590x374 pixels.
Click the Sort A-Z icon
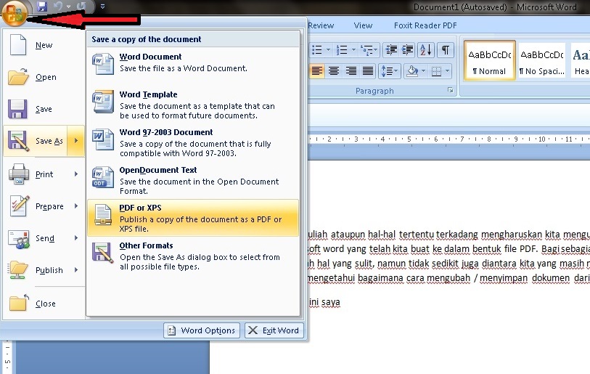point(426,49)
